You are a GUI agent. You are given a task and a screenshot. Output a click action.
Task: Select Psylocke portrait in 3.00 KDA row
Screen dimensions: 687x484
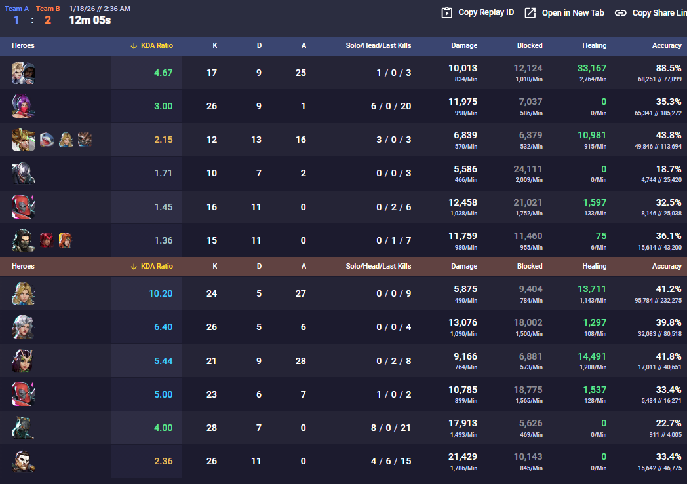click(x=23, y=106)
